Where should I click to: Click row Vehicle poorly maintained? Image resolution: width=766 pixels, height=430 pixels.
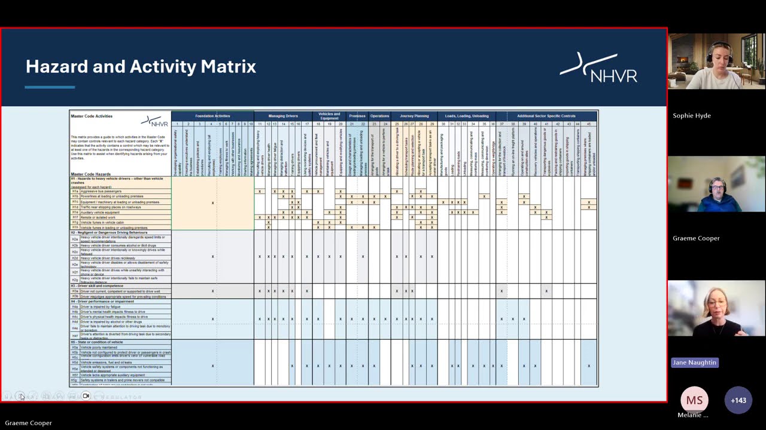(x=121, y=347)
